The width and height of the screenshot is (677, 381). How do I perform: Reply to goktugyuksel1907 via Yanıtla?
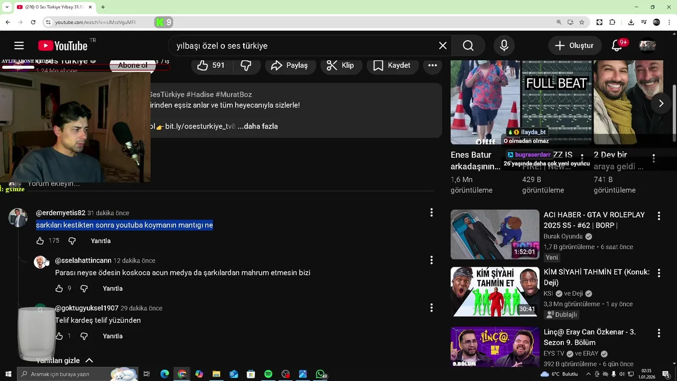[x=113, y=336]
